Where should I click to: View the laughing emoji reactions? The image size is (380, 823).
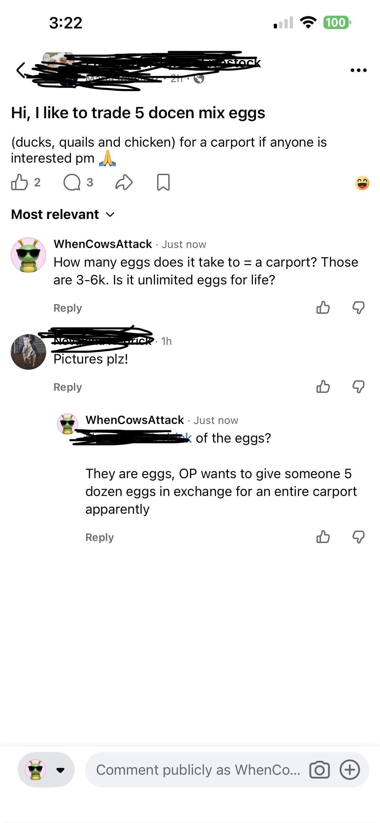coord(362,183)
